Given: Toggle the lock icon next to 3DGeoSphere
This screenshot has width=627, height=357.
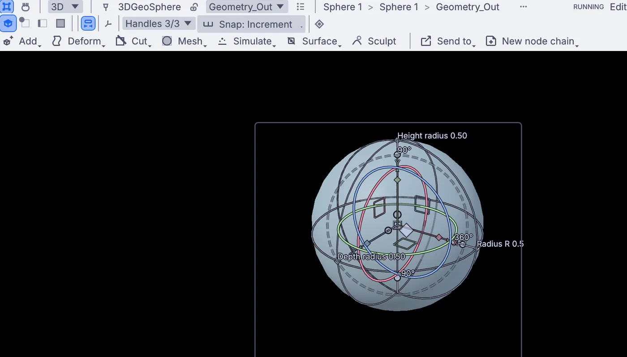Looking at the screenshot, I should (194, 7).
